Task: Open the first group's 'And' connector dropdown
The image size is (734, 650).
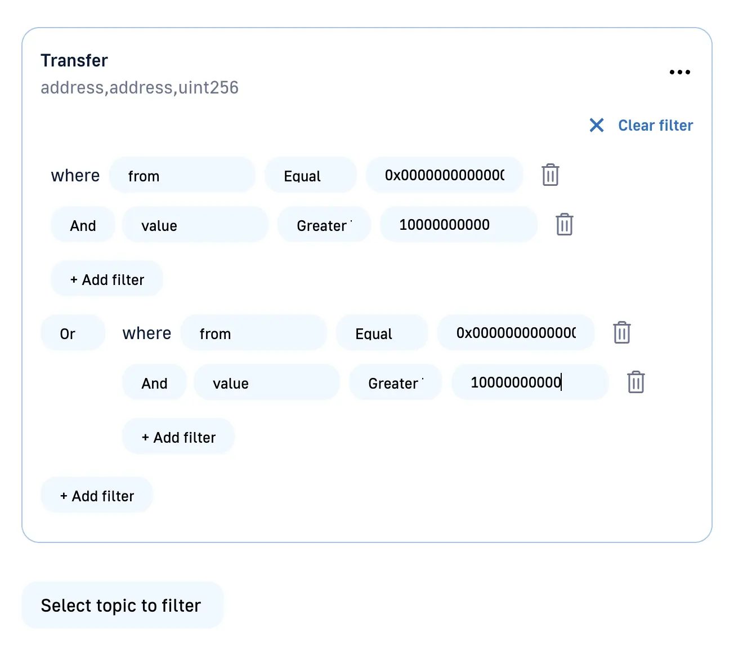Action: click(83, 225)
